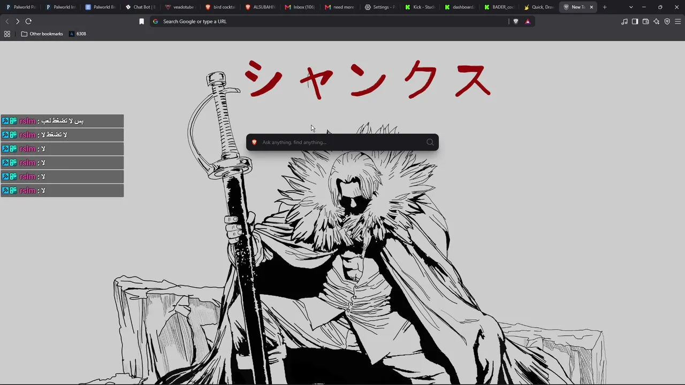
Task: Open the hamburger main menu
Action: coord(678,21)
